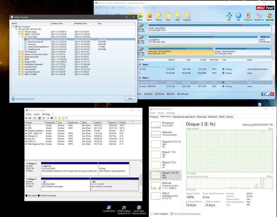Select the UnityPlayer.dll file row
Image resolution: width=277 pixels, height=217 pixels.
coord(74,49)
